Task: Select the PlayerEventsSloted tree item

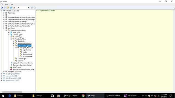Action: coord(24,45)
